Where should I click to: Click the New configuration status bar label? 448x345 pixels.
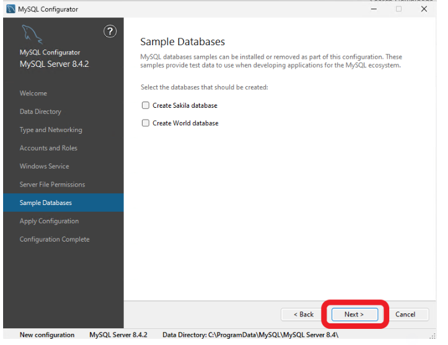tap(47, 335)
